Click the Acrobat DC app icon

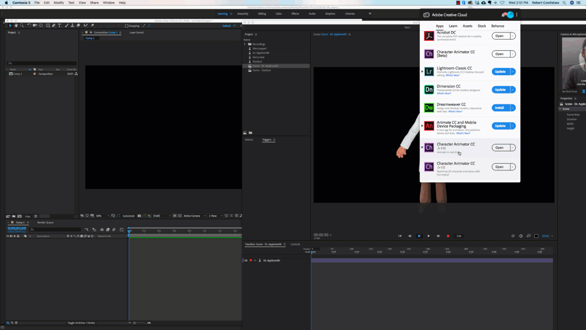(429, 36)
